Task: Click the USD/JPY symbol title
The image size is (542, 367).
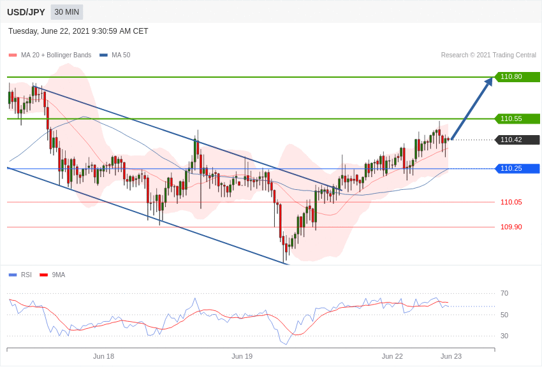Action: [x=26, y=12]
